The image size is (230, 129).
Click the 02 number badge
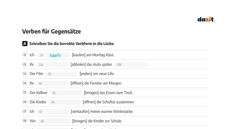(25, 64)
